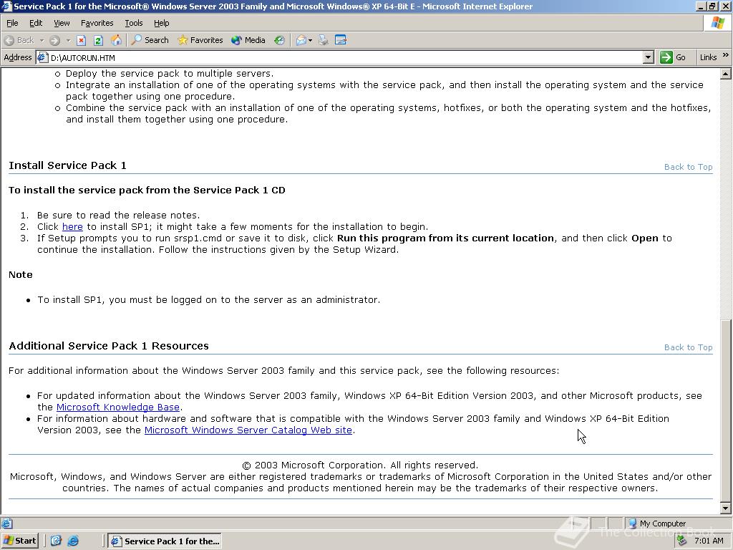The width and height of the screenshot is (733, 550).
Task: Click 'Deploy the service pack to multiple servers' line
Action: click(x=170, y=74)
